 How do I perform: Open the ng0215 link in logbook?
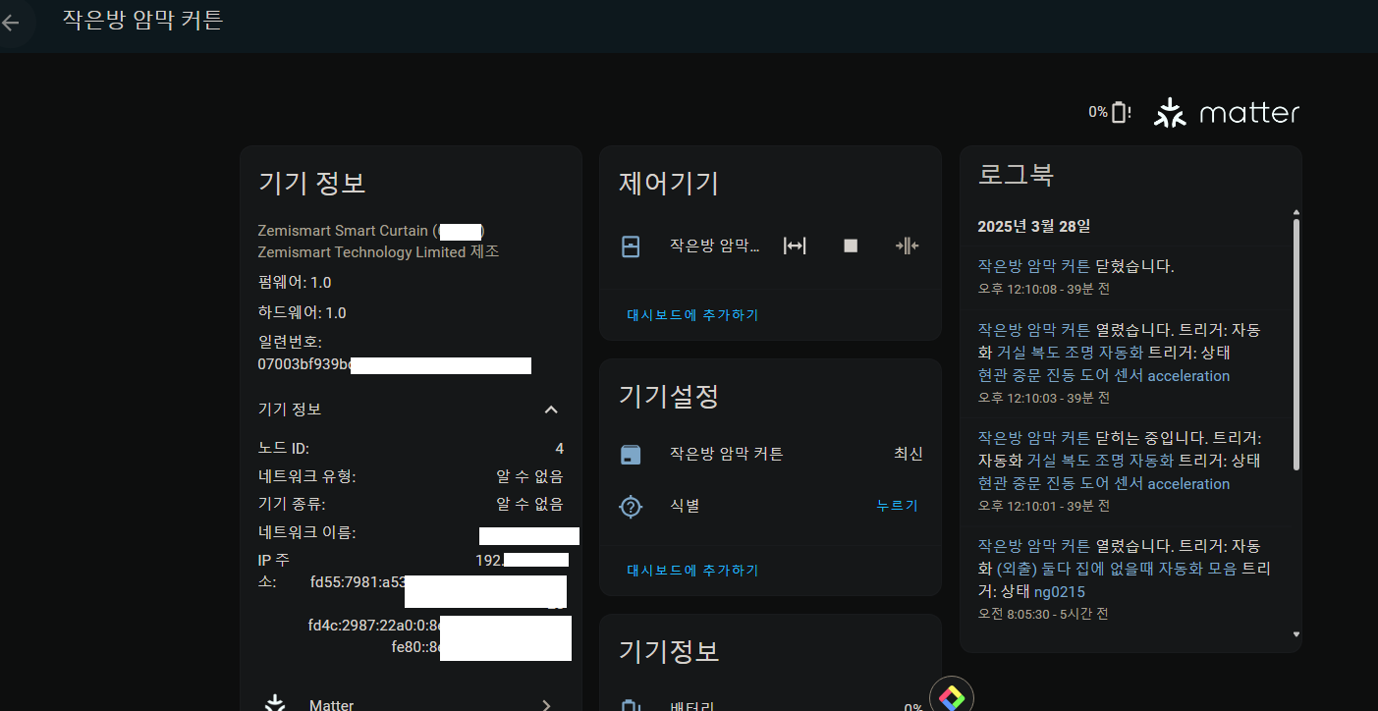click(1059, 591)
